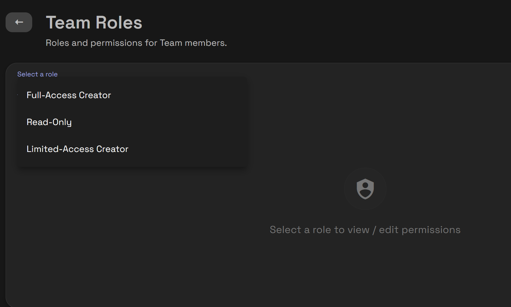Click the back arrow button
This screenshot has width=511, height=307.
[x=19, y=22]
